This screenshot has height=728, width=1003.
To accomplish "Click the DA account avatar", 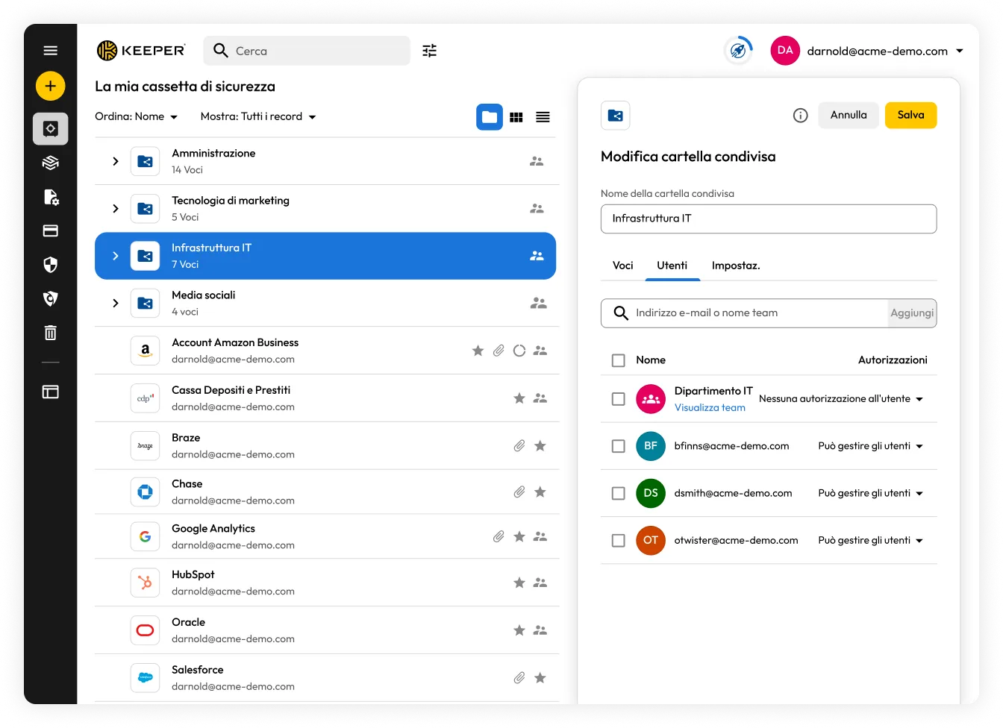I will point(785,51).
